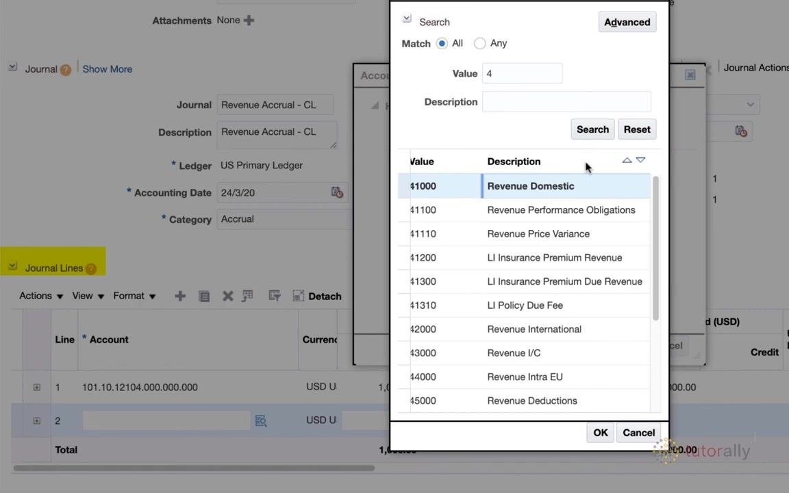This screenshot has height=493, width=789.
Task: Click the export to spreadsheet icon in toolbar
Action: (x=247, y=296)
